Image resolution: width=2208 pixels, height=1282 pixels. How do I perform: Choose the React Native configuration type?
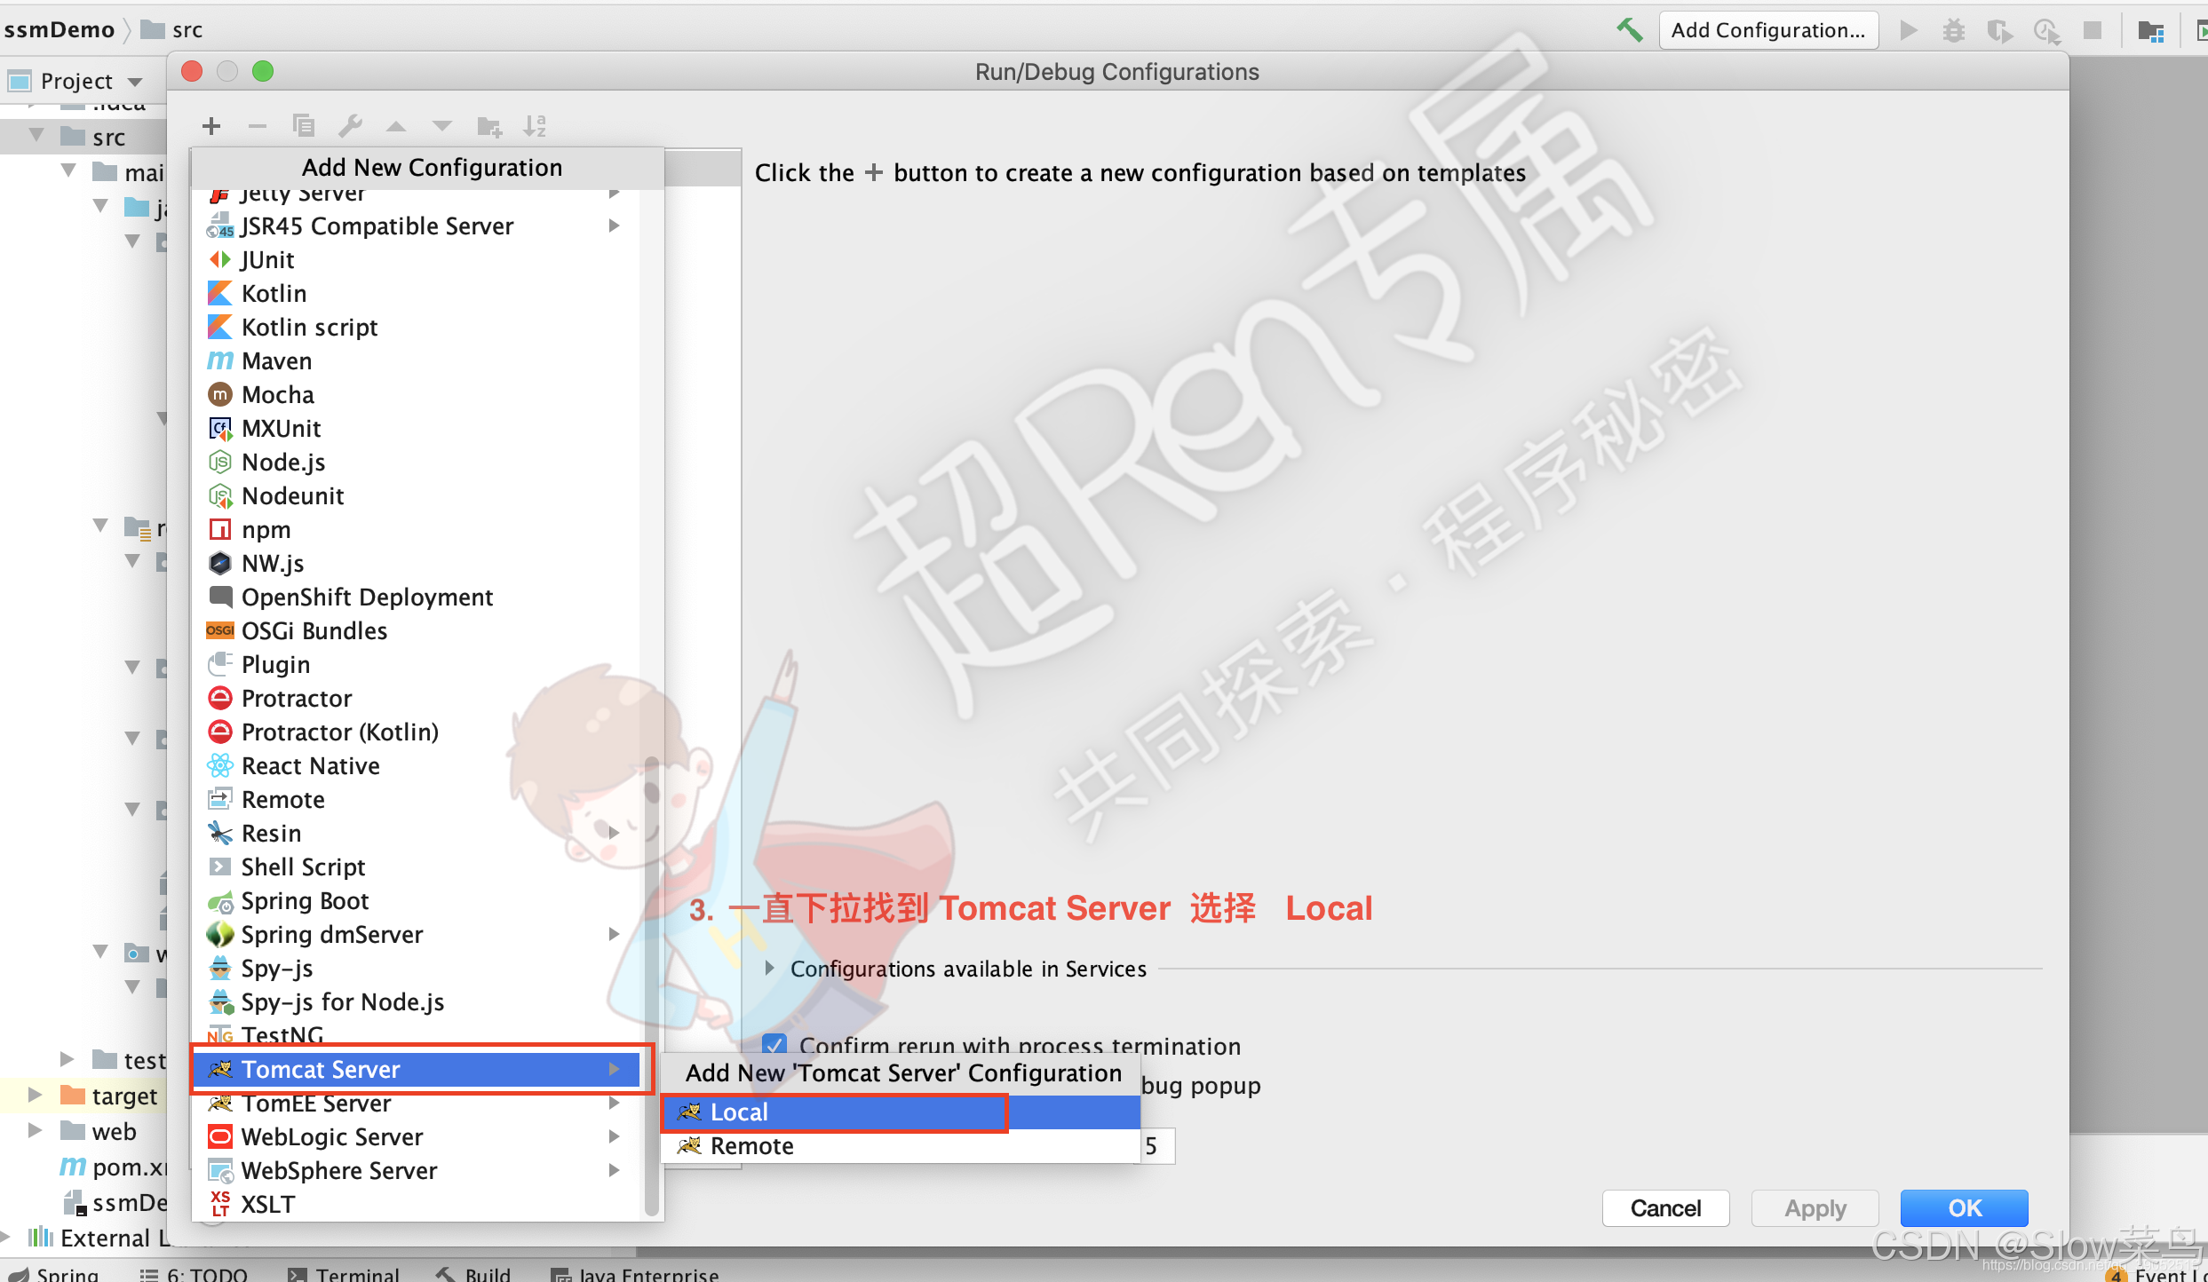[415, 765]
